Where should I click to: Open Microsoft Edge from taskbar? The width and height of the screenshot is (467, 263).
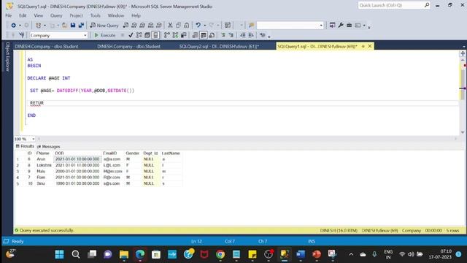click(140, 254)
